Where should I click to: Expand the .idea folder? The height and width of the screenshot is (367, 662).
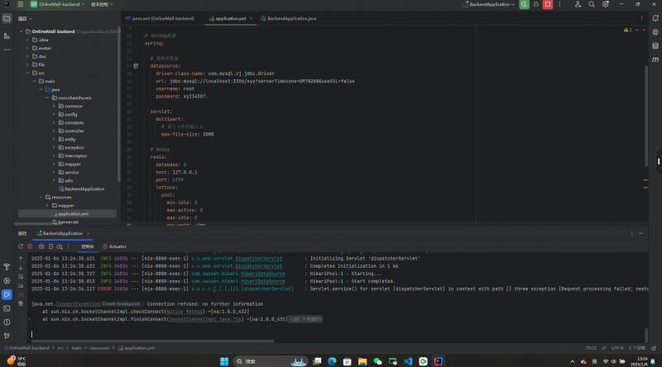tap(28, 40)
